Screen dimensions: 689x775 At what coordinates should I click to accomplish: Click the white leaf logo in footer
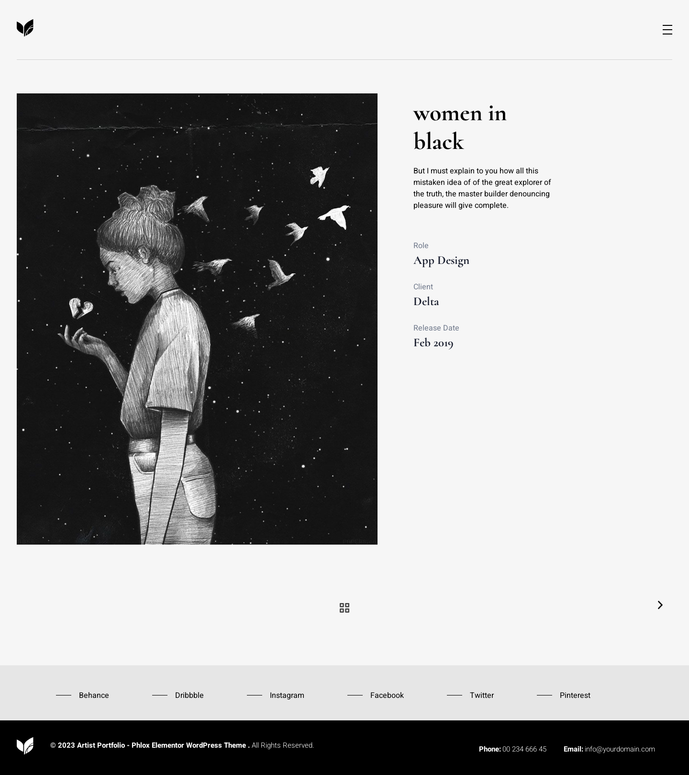(25, 746)
